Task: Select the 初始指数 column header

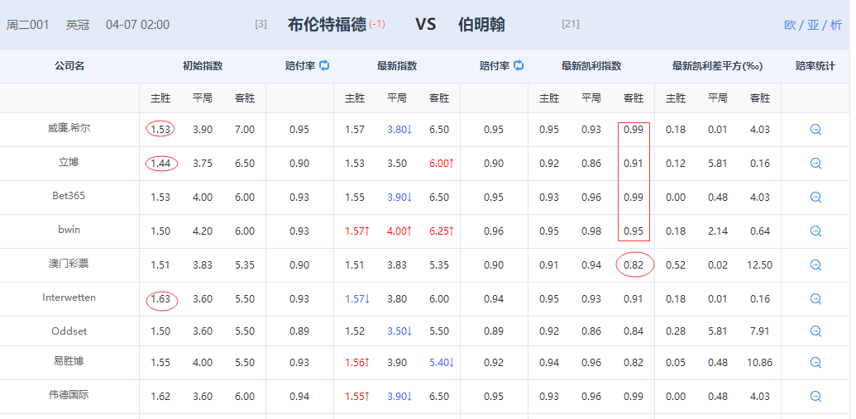Action: coord(203,66)
